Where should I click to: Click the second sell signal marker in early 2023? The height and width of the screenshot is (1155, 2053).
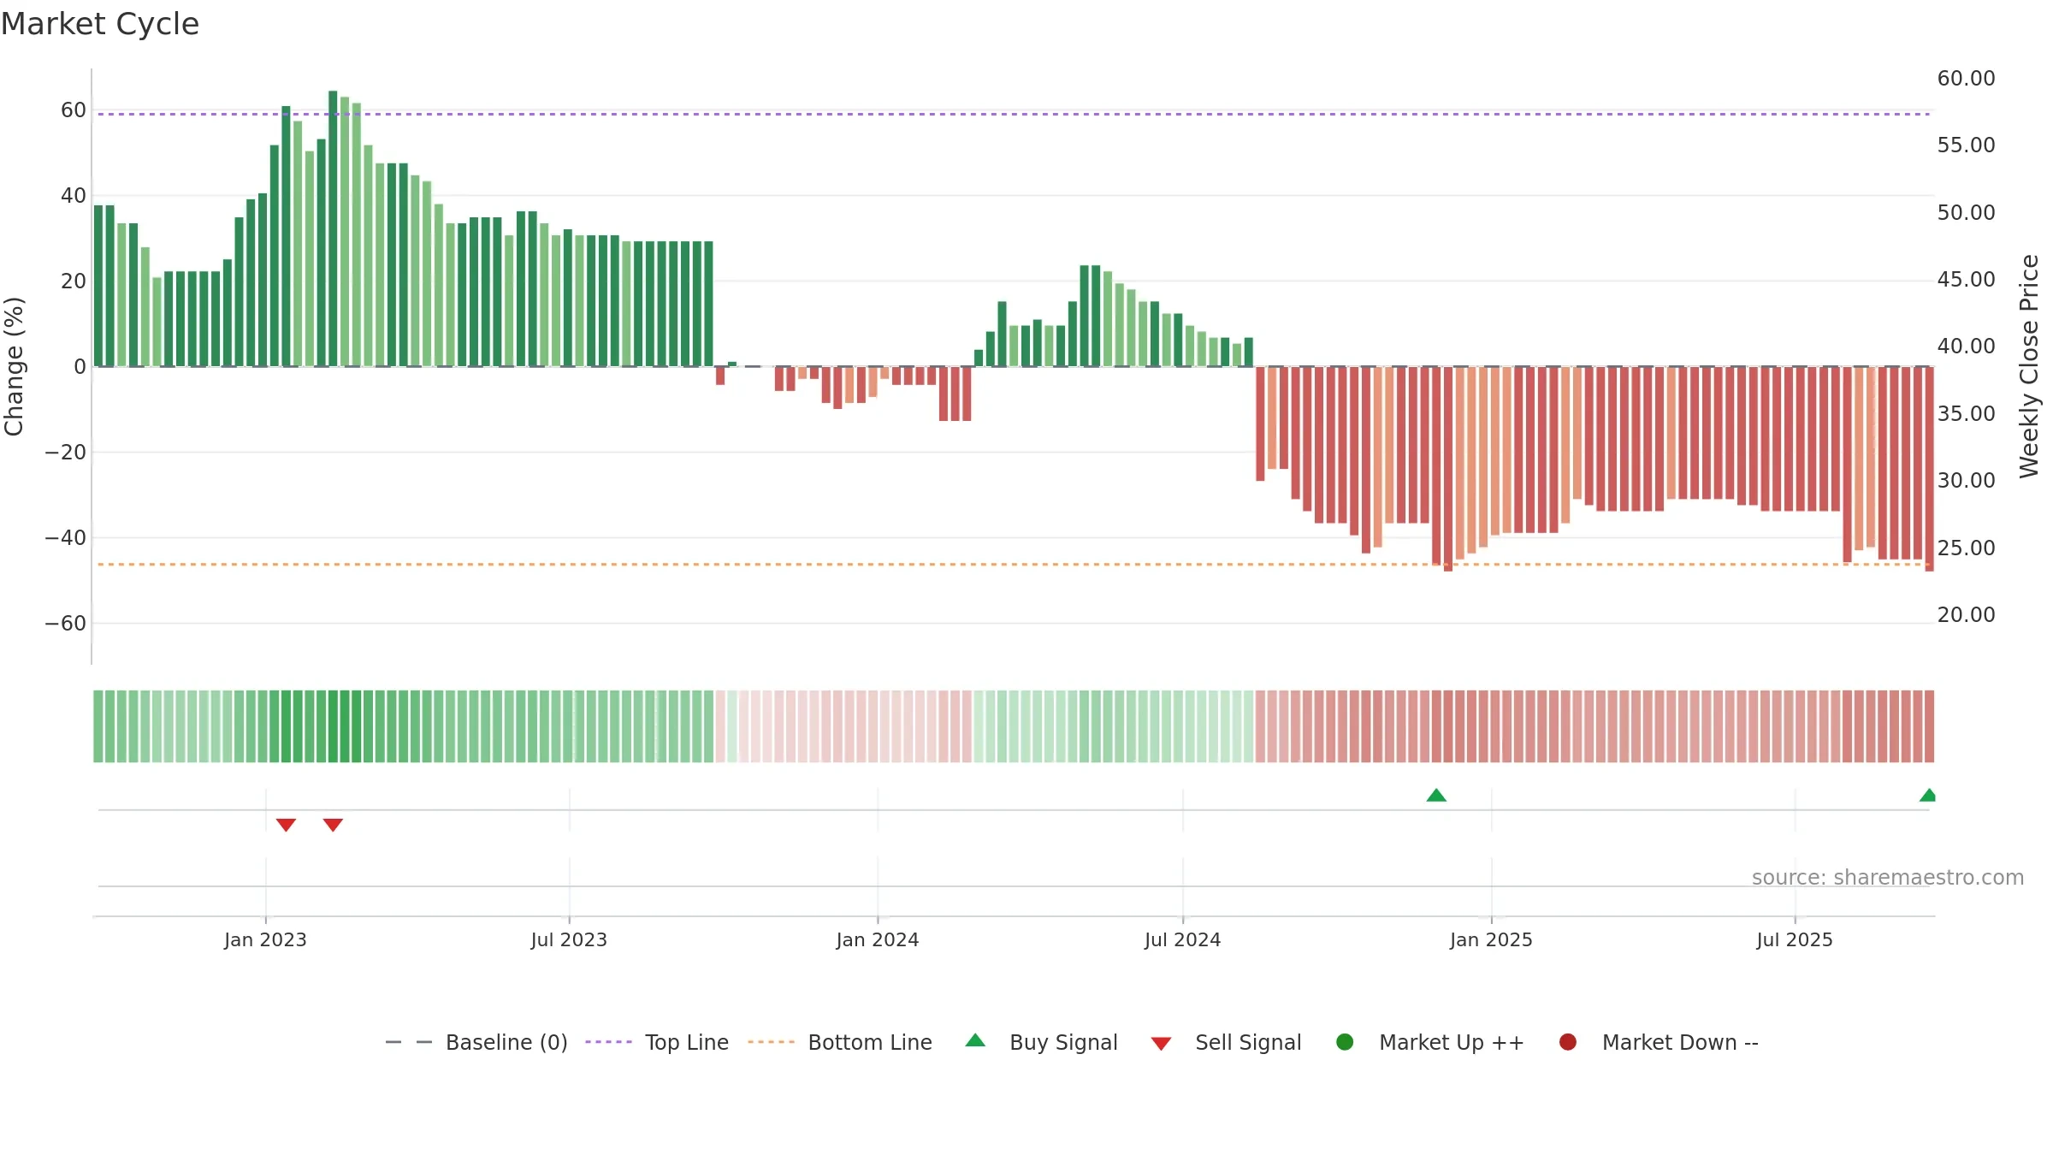(333, 825)
